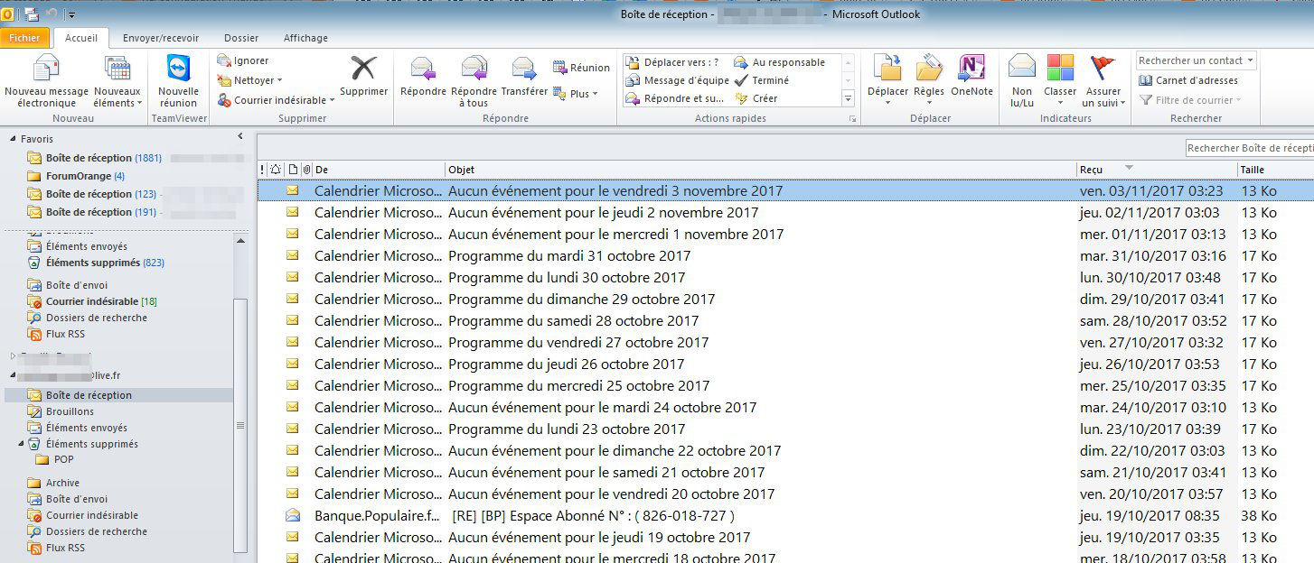Open the Assurer un suivi flag menu

tap(1103, 82)
